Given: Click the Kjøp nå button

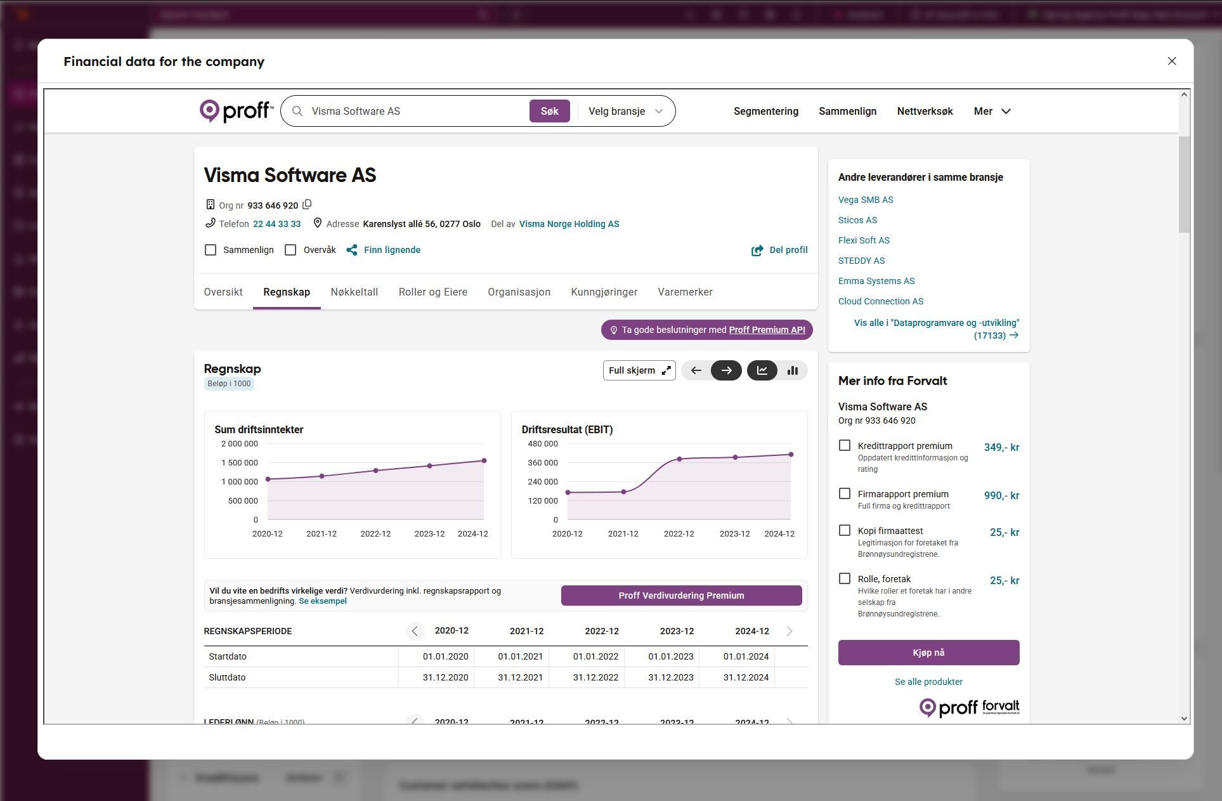Looking at the screenshot, I should tap(929, 653).
